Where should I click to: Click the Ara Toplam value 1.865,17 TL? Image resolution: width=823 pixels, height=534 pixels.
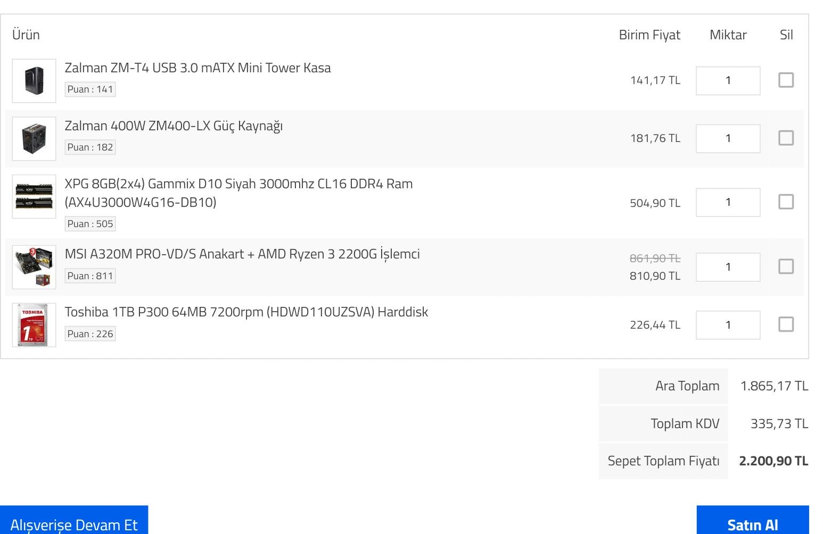coord(774,386)
